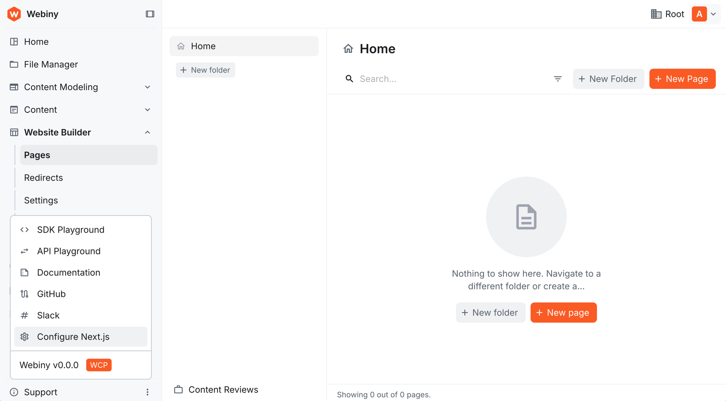Collapse the sidebar using the panel icon
The height and width of the screenshot is (401, 726).
tap(150, 14)
